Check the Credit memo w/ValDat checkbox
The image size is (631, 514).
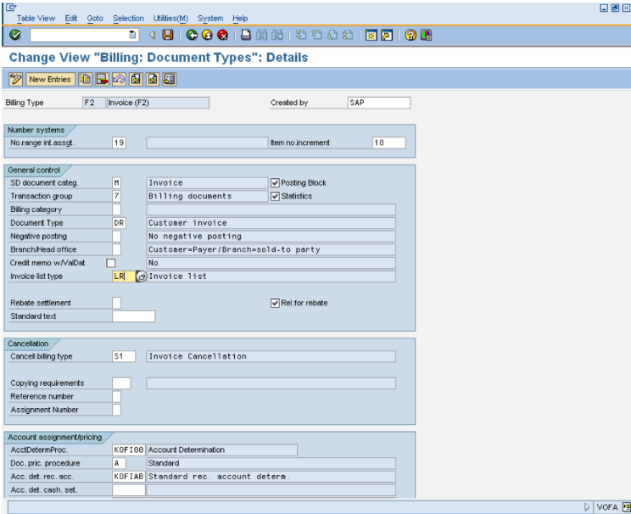[111, 263]
